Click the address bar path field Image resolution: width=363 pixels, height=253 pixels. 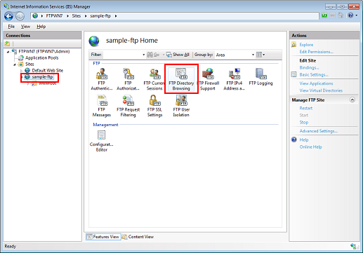[174, 16]
